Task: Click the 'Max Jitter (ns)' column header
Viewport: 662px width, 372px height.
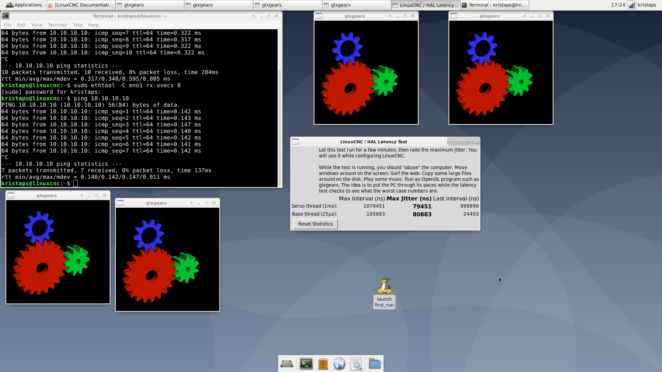Action: pos(409,198)
